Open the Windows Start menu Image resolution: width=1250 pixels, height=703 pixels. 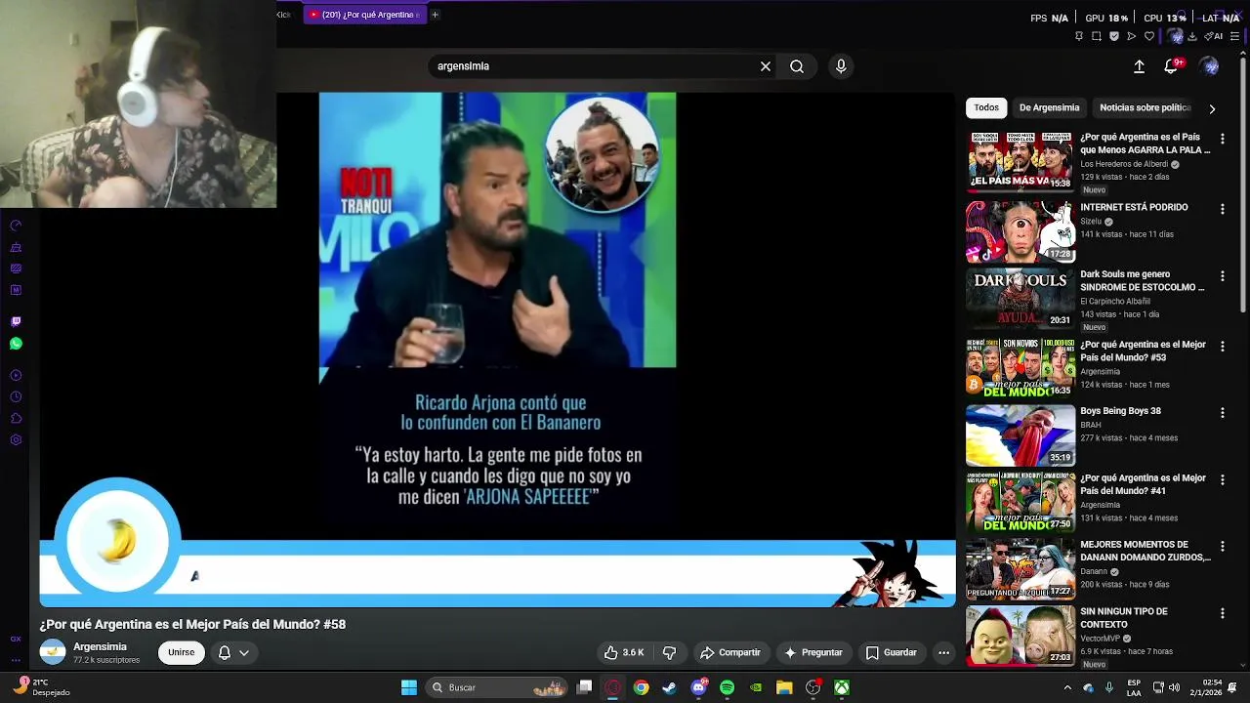[x=409, y=687]
